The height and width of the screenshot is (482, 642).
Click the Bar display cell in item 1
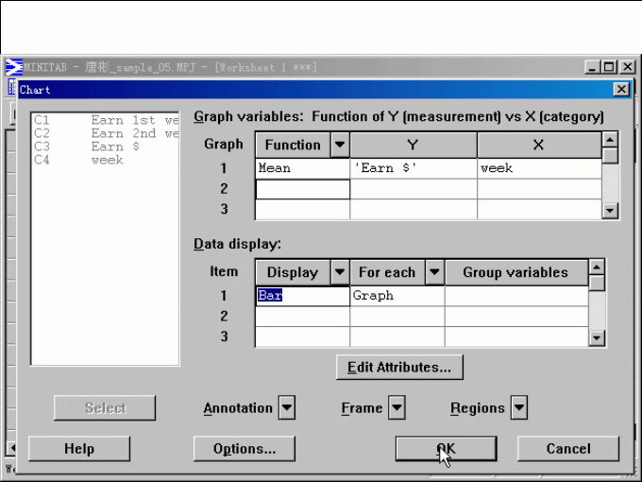coord(302,296)
